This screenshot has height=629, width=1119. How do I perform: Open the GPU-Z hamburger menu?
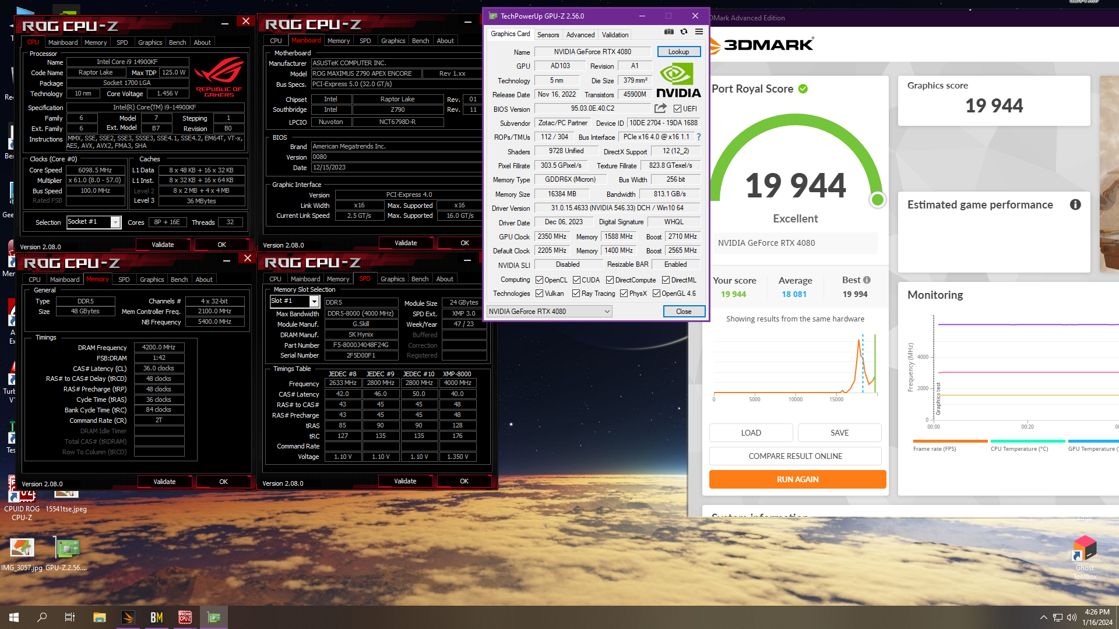click(x=699, y=32)
